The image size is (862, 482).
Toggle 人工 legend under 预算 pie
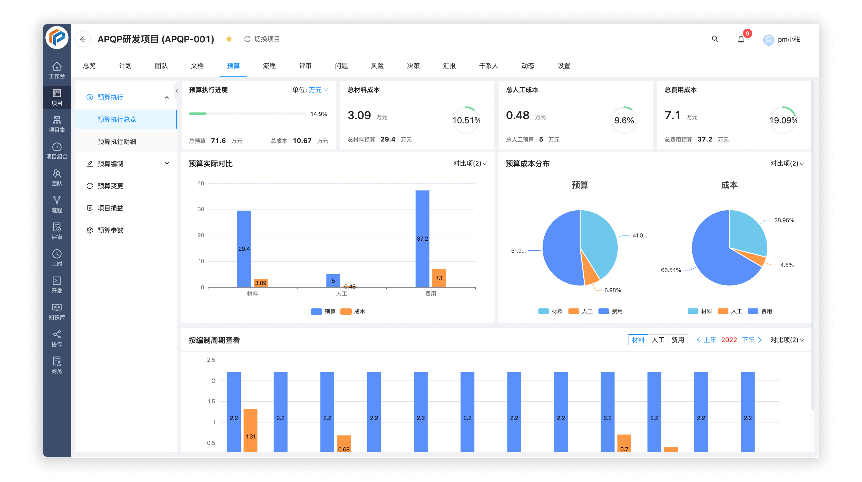581,311
